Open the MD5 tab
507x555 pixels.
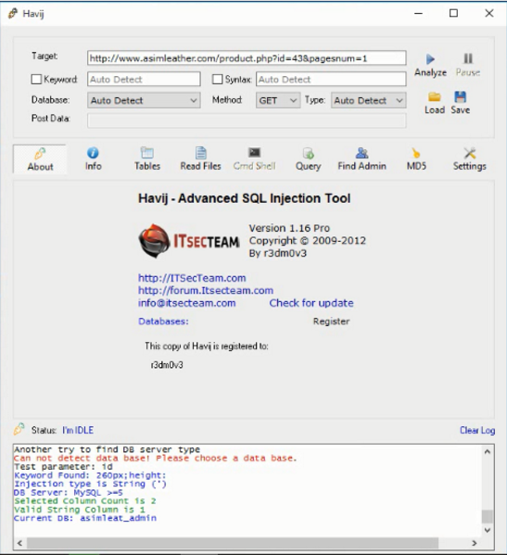(x=416, y=159)
